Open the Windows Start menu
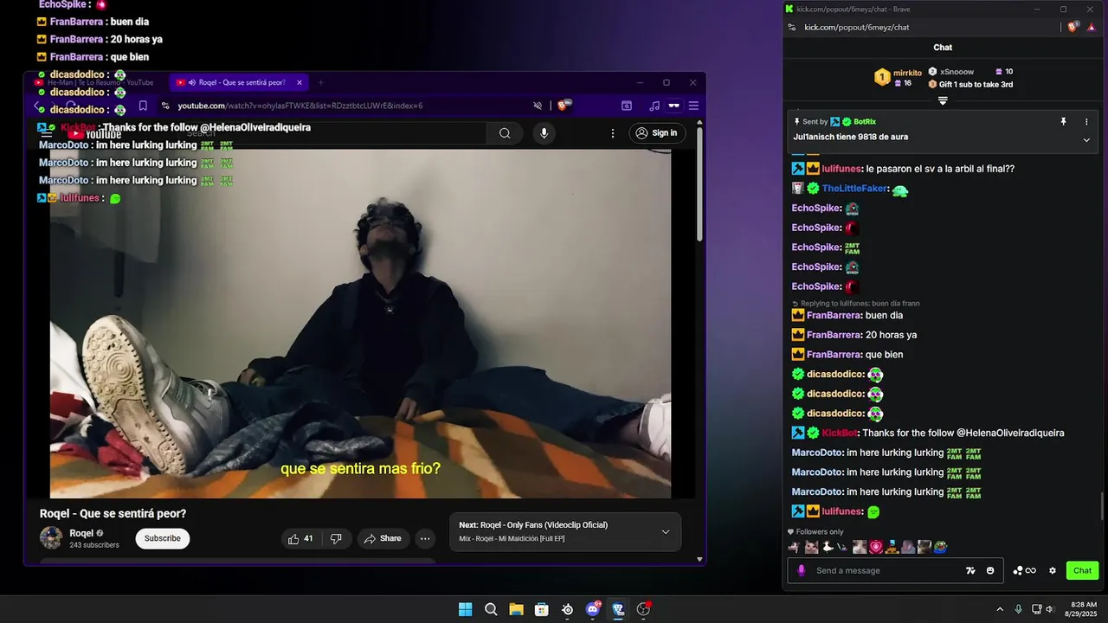1108x623 pixels. click(465, 609)
